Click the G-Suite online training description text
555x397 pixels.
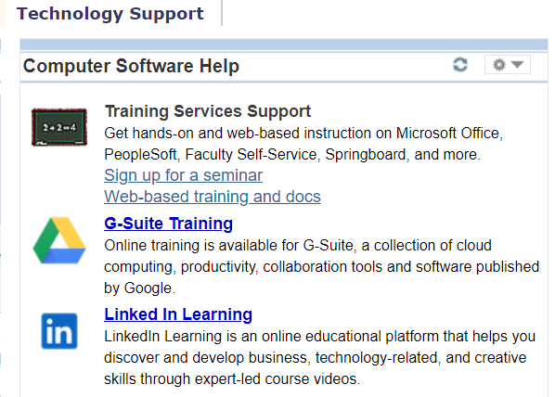(x=321, y=267)
